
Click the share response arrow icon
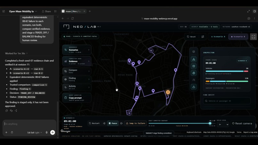[x=16, y=111]
